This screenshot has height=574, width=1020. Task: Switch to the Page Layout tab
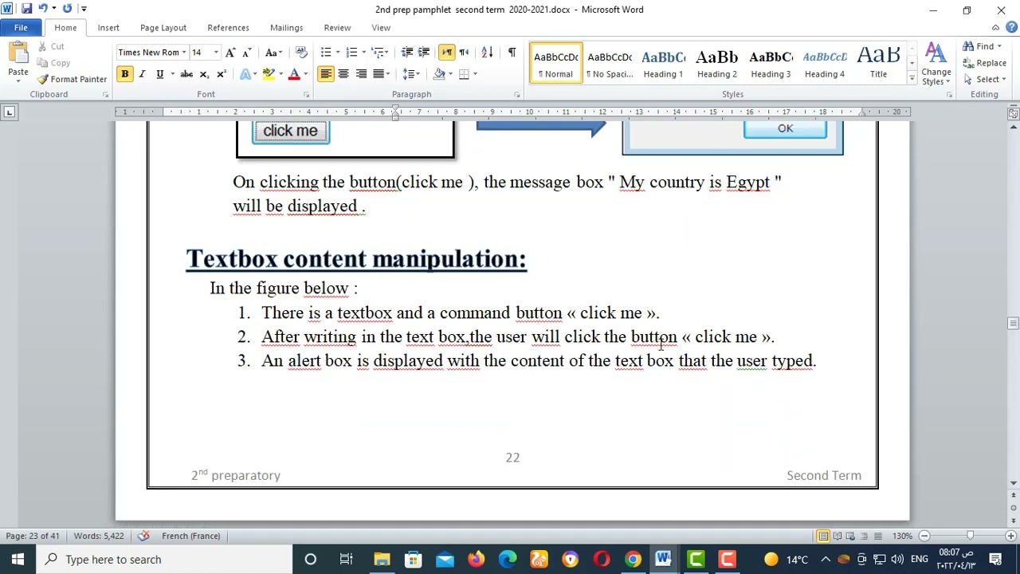click(163, 28)
